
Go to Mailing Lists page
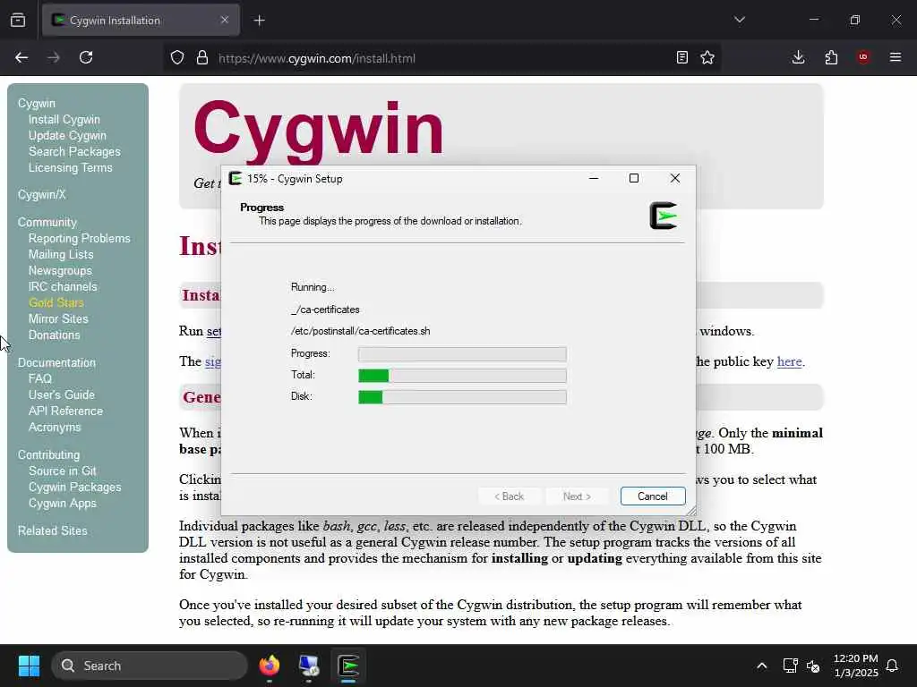tap(61, 255)
